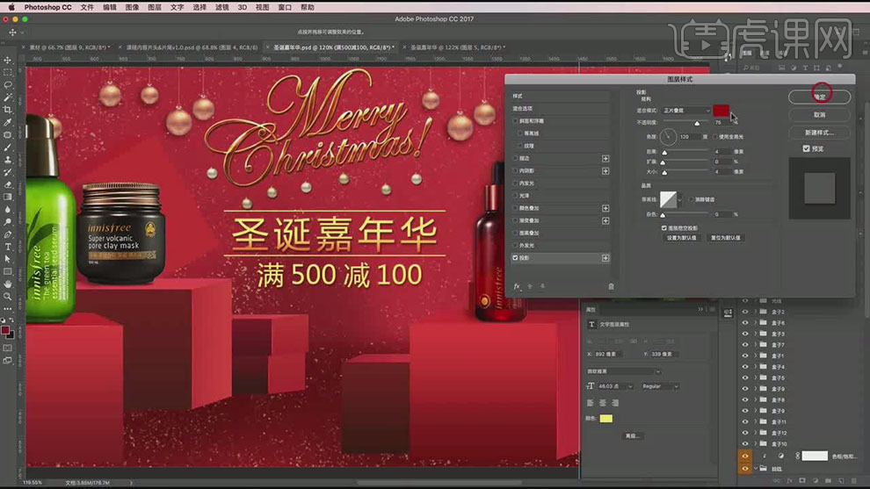Enable the Color Overlay (颜色叠加) checkbox
The height and width of the screenshot is (489, 870).
pyautogui.click(x=515, y=208)
